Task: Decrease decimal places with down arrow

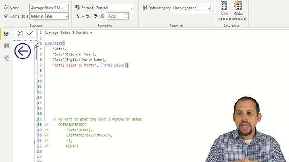Action: coord(126,18)
